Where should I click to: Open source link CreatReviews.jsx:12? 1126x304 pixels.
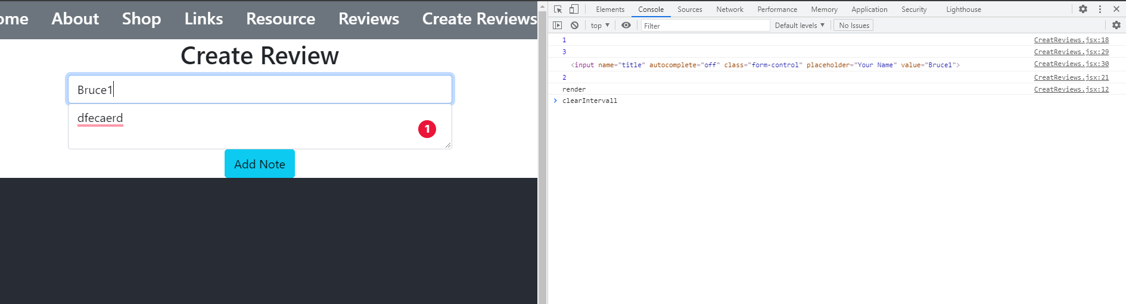1071,89
